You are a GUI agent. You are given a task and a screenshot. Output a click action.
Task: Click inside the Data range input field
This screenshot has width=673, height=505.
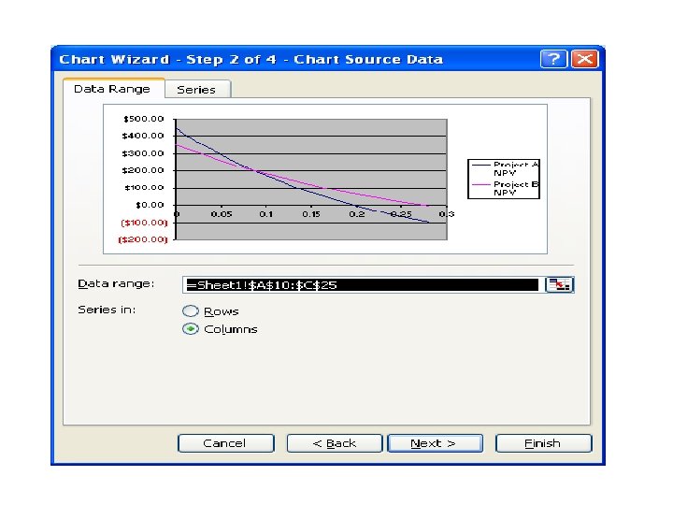coord(363,284)
